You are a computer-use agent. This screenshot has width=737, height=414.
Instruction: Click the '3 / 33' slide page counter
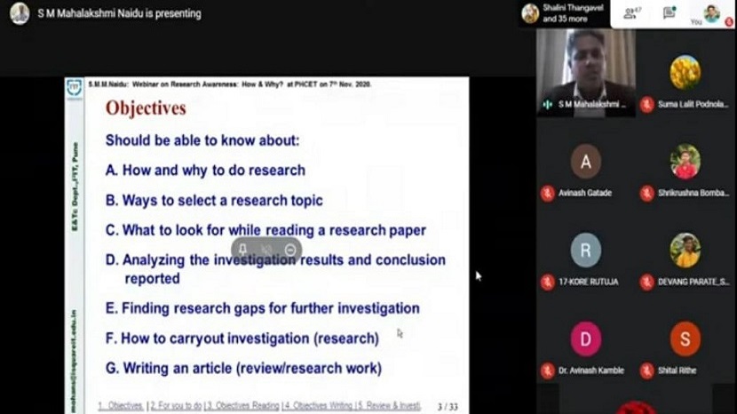448,407
